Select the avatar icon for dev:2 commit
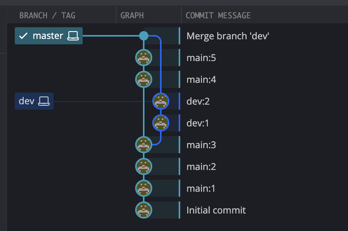The image size is (348, 231). pos(162,101)
